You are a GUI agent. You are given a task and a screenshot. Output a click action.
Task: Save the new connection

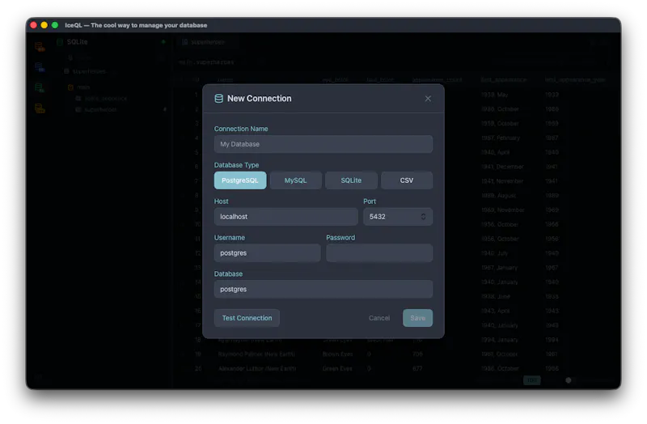(417, 318)
